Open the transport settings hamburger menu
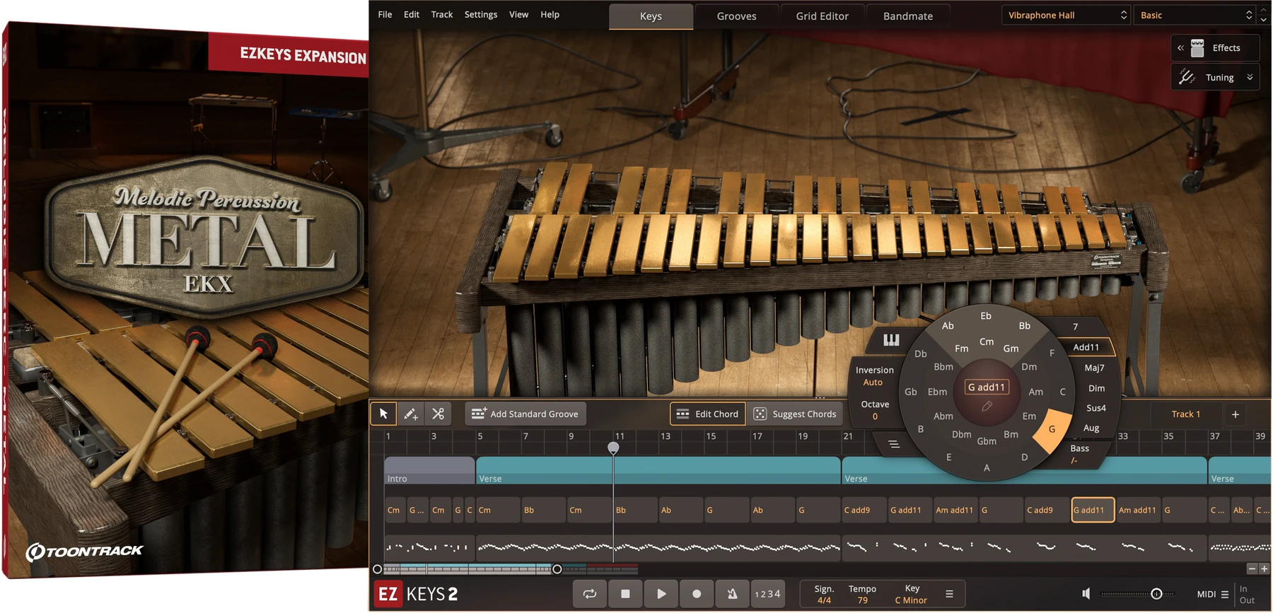1273x613 pixels. pyautogui.click(x=949, y=594)
